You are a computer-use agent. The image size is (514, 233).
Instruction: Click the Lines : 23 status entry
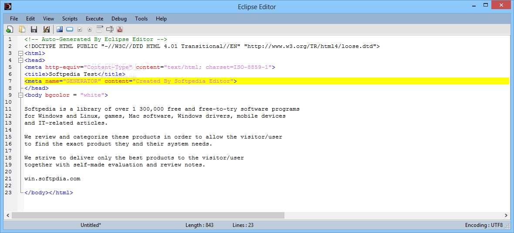(243, 225)
